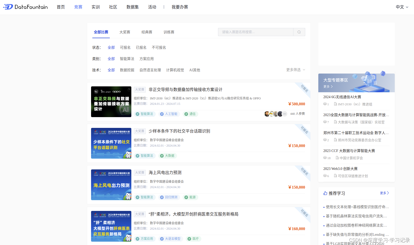Viewport: 414px width, 245px height.
Task: Click 回归预测 tag on 风电 competition
Action: [169, 197]
